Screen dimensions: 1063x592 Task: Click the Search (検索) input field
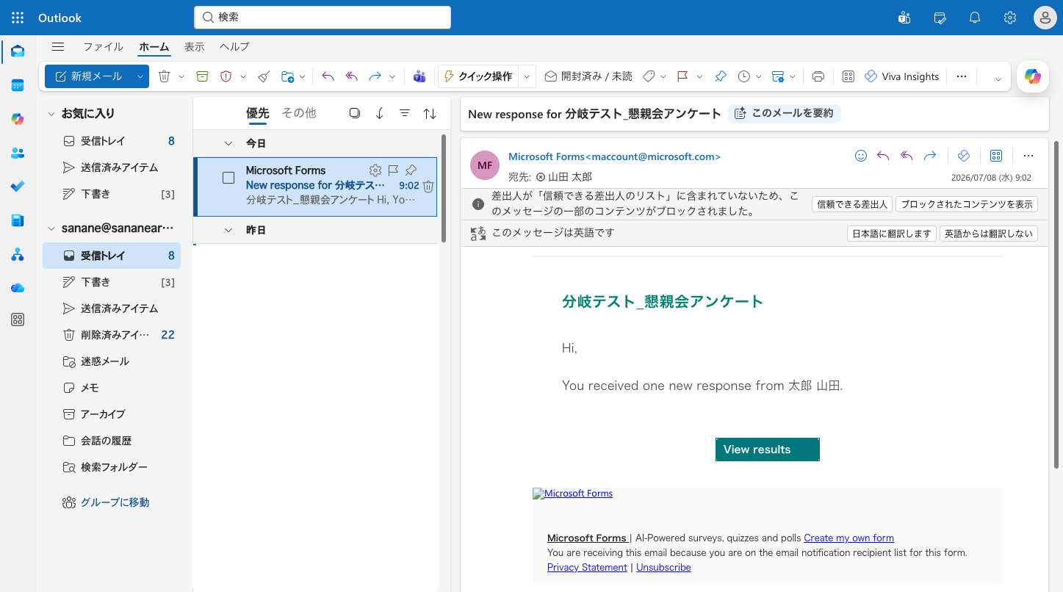pos(322,17)
